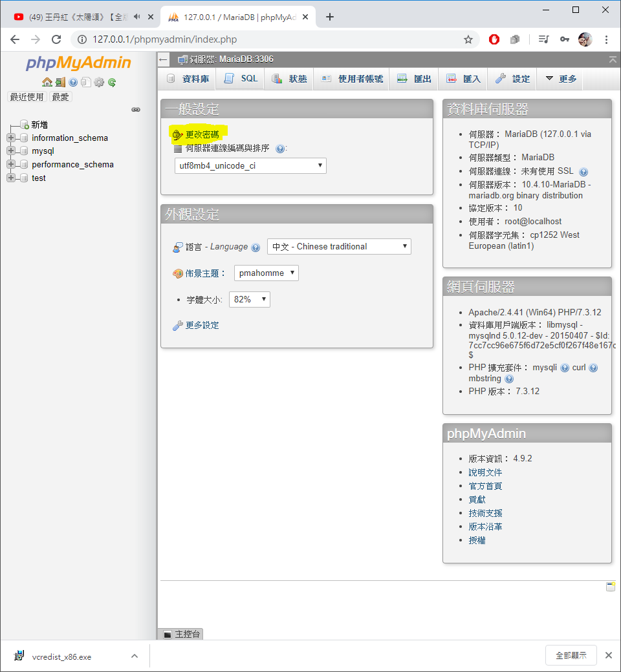Expand the mysql database node
621x672 pixels.
click(11, 151)
